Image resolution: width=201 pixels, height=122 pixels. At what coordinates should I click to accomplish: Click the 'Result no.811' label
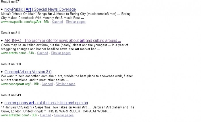[11, 33]
